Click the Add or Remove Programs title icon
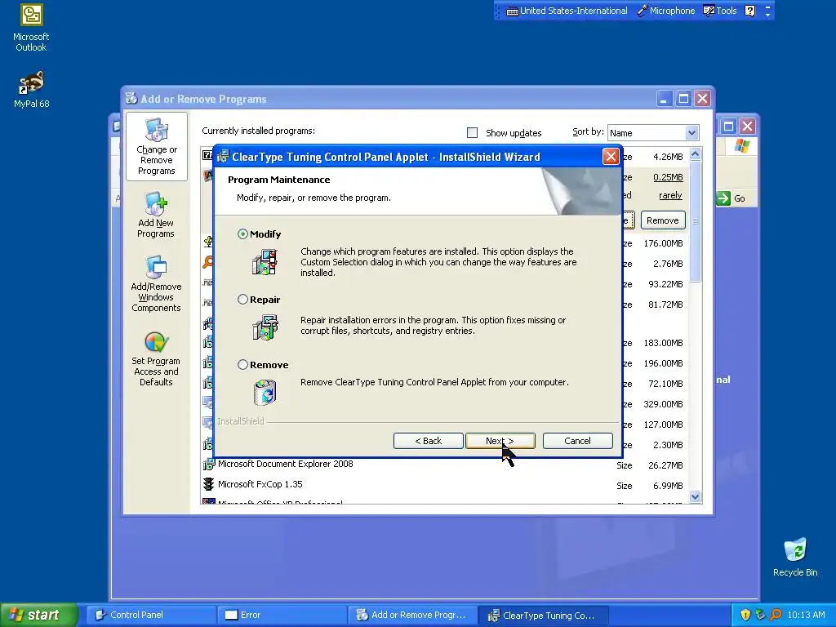 click(x=131, y=99)
